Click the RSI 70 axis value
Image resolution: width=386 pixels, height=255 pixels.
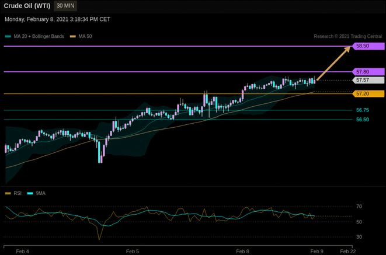[x=359, y=207]
